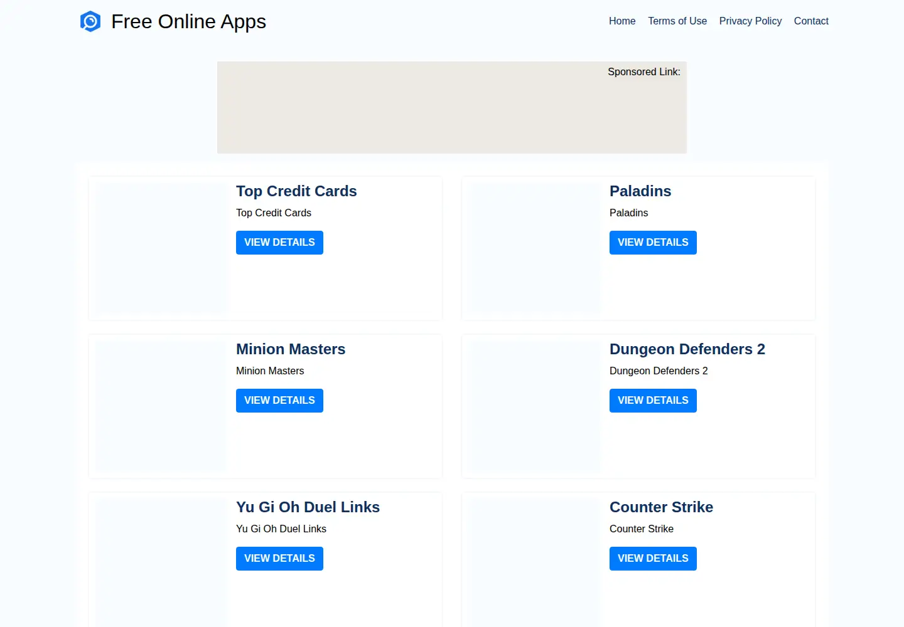Click the Minion Masters description text

tap(270, 371)
